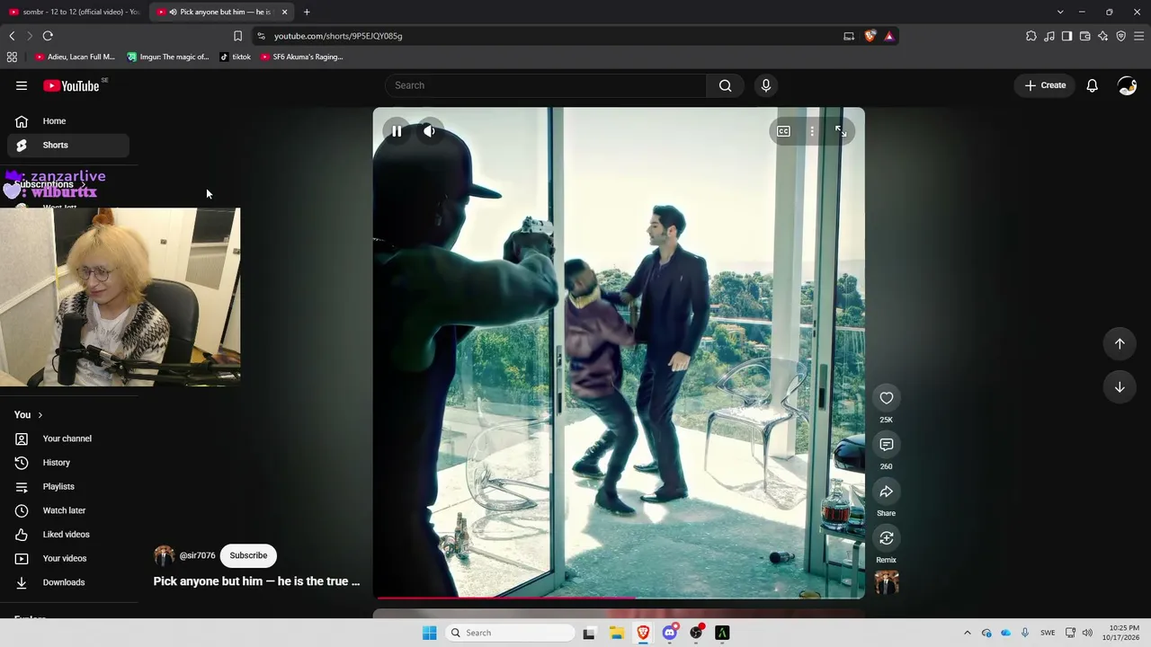Screen dimensions: 1151x647
Task: Open Discord from the taskbar
Action: point(669,633)
